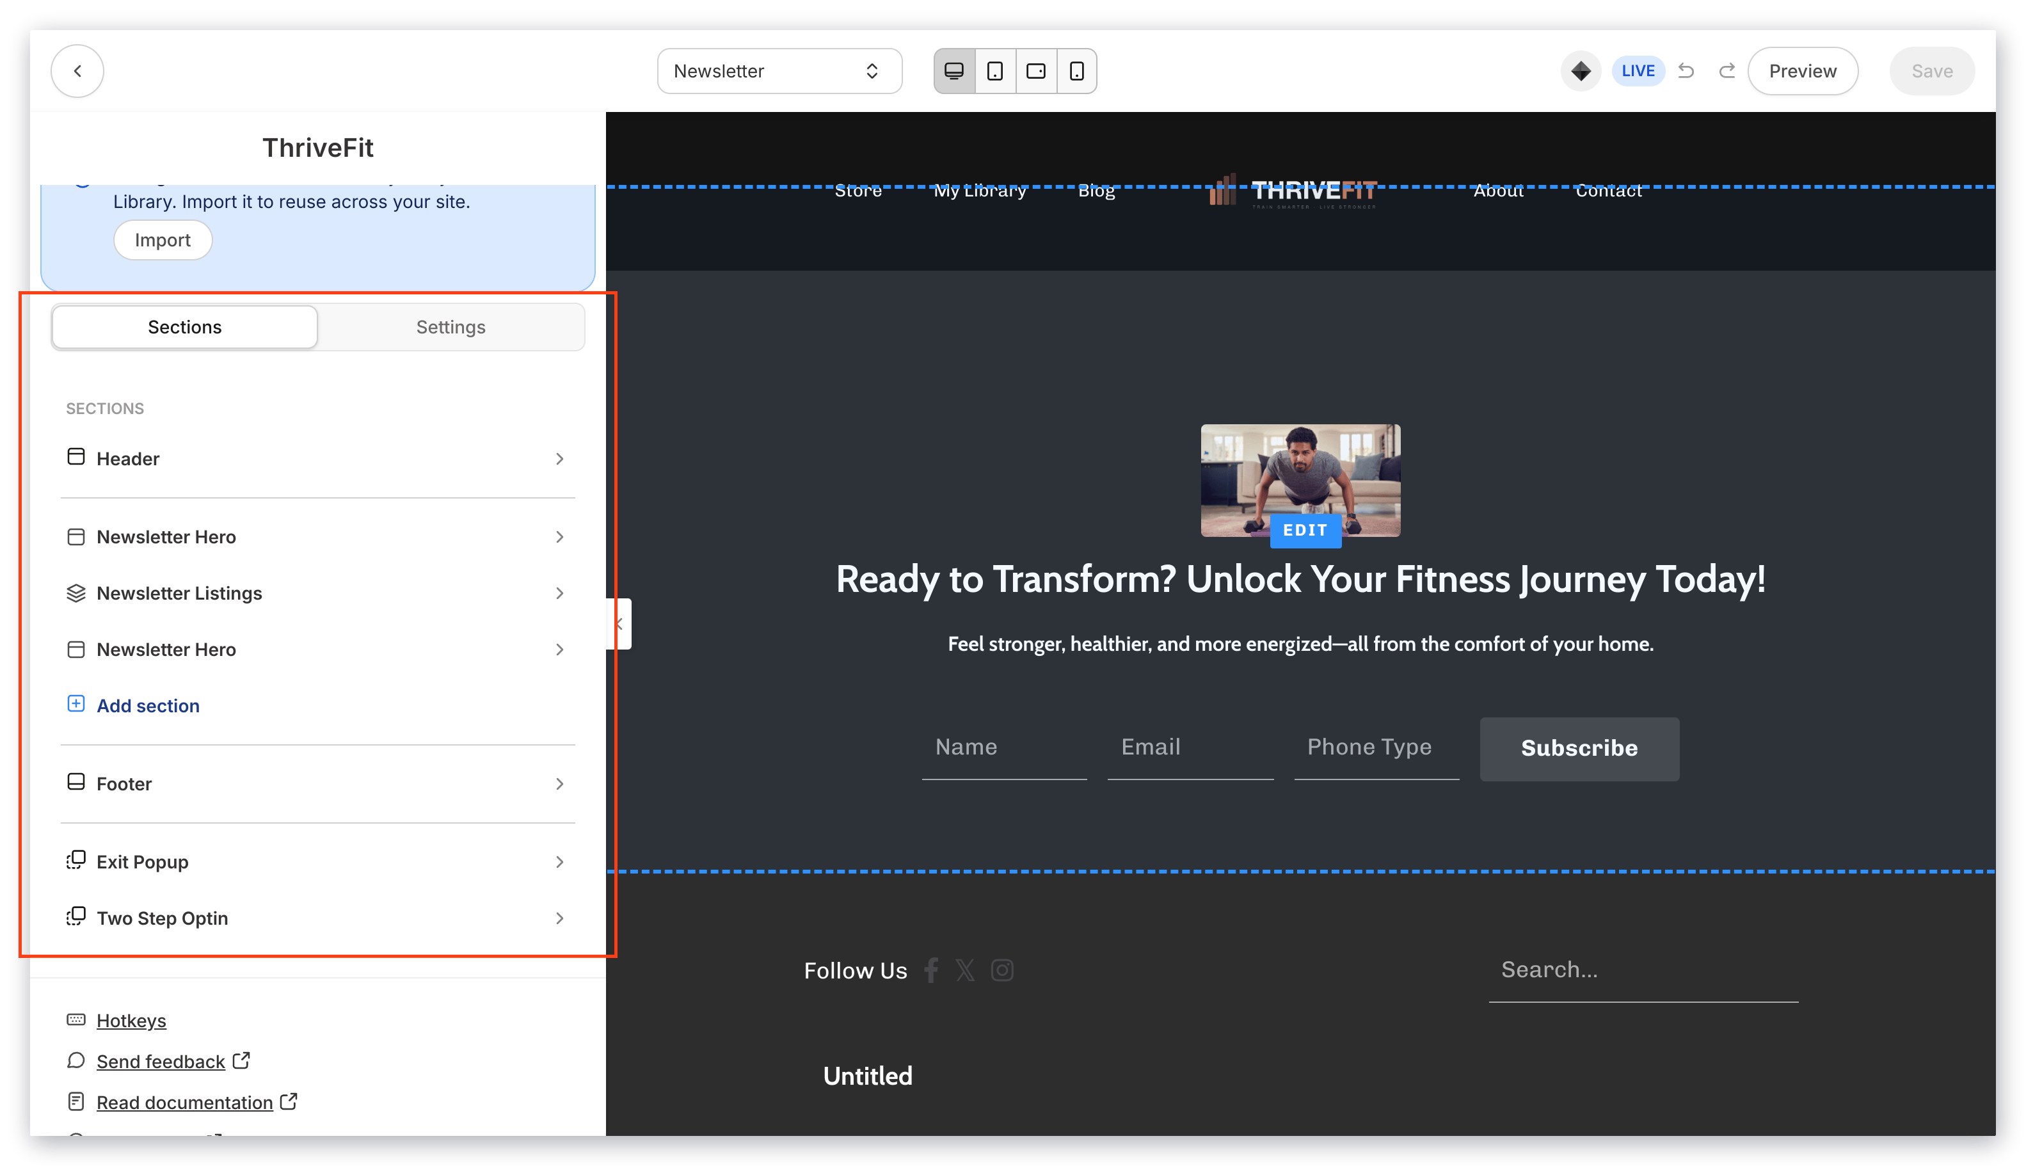Select tablet portrait preview icon
Image resolution: width=2026 pixels, height=1166 pixels.
point(995,71)
